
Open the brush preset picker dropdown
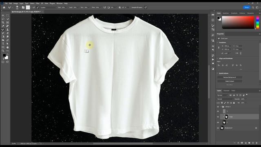[x=20, y=7]
